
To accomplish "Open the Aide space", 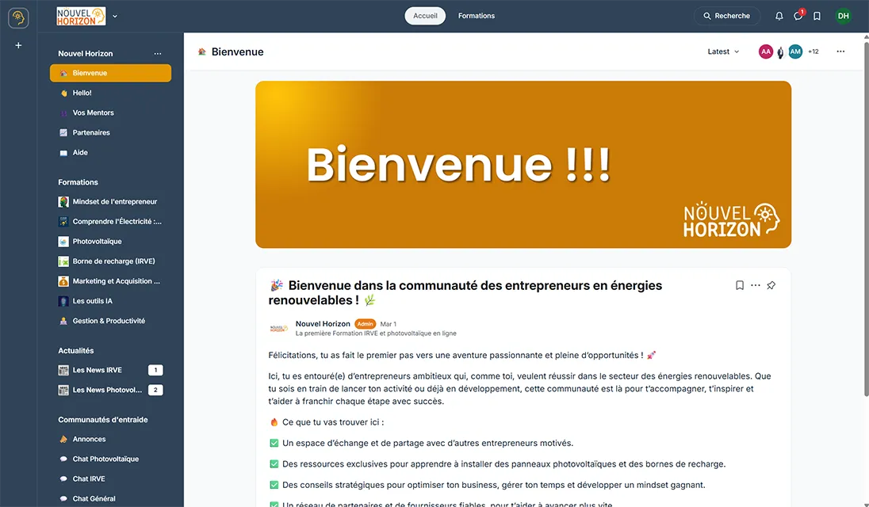I will [x=110, y=153].
